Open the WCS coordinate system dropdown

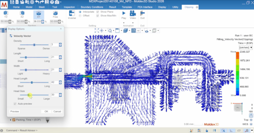[x=251, y=124]
